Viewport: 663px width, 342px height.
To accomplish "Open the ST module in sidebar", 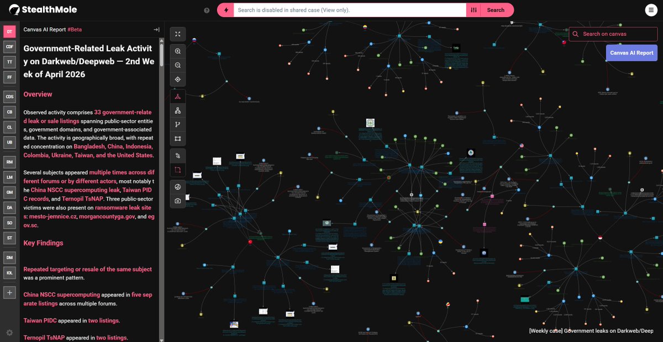I will [9, 238].
